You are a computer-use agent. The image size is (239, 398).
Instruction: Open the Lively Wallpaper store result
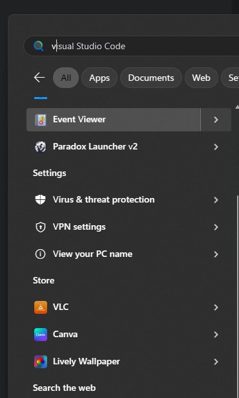[129, 362]
